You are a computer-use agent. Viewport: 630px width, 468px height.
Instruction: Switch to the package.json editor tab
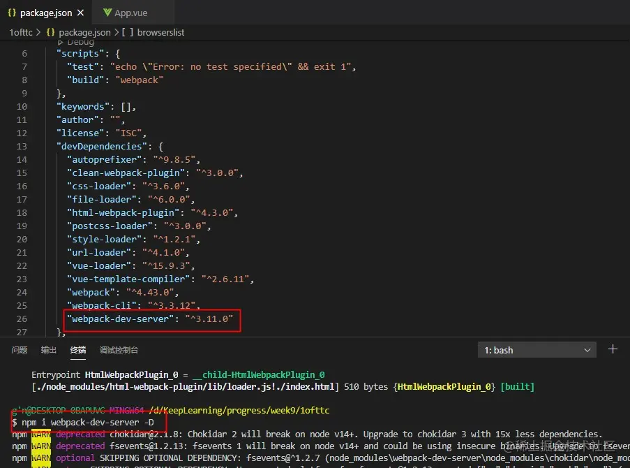click(46, 13)
